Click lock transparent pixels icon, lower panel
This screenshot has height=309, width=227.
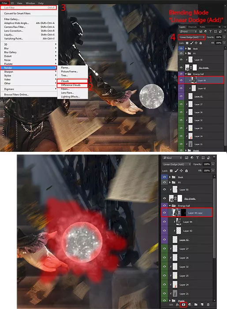(171, 171)
